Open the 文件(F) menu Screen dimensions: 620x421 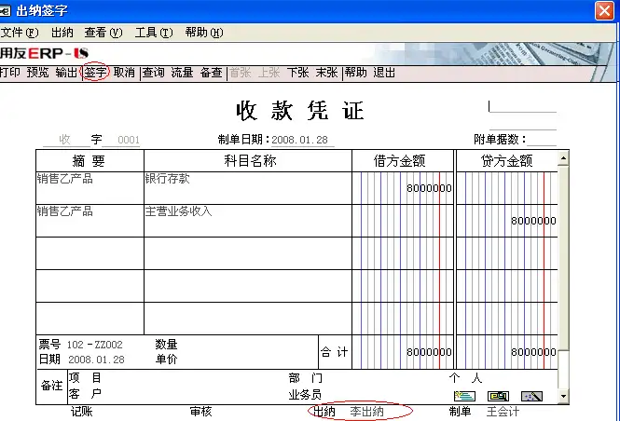20,33
